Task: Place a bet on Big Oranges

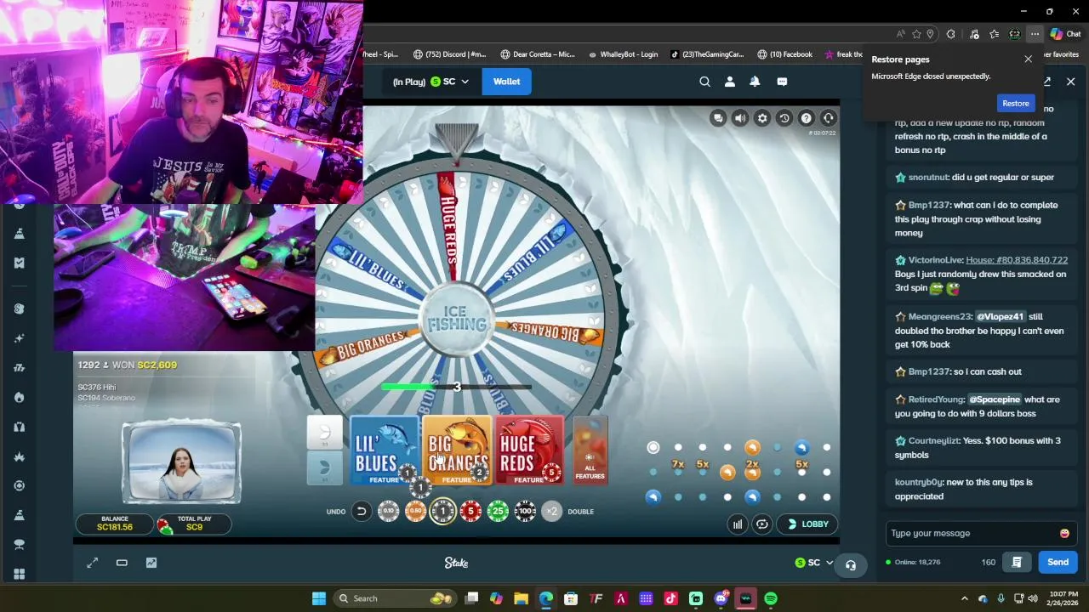Action: click(x=458, y=451)
